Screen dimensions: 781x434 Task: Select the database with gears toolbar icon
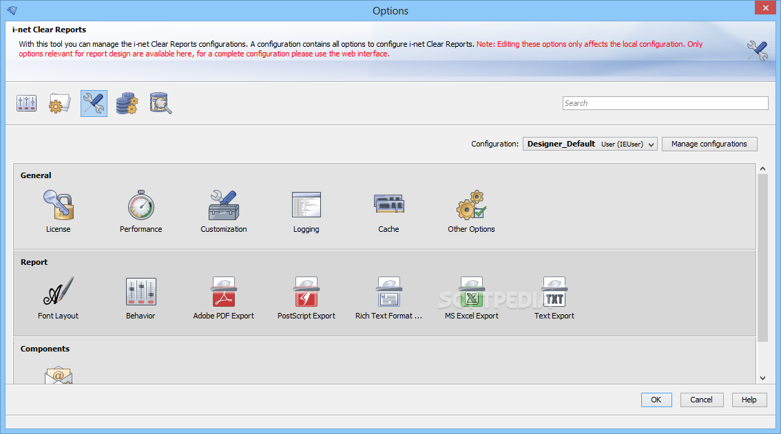127,103
